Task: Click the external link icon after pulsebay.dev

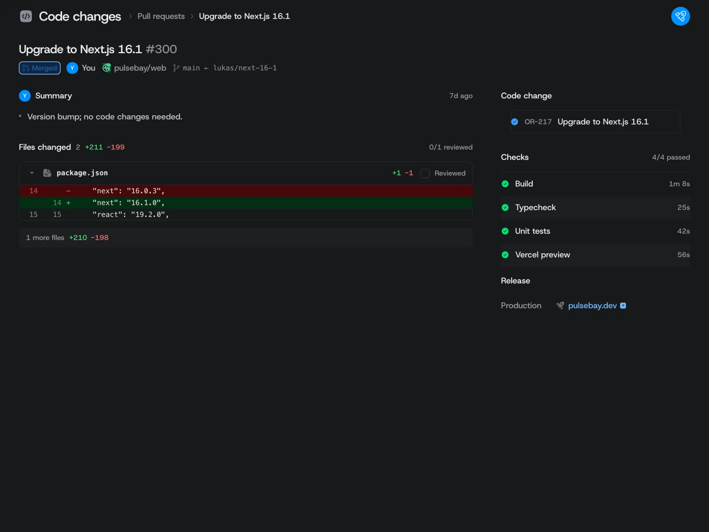Action: click(x=623, y=306)
